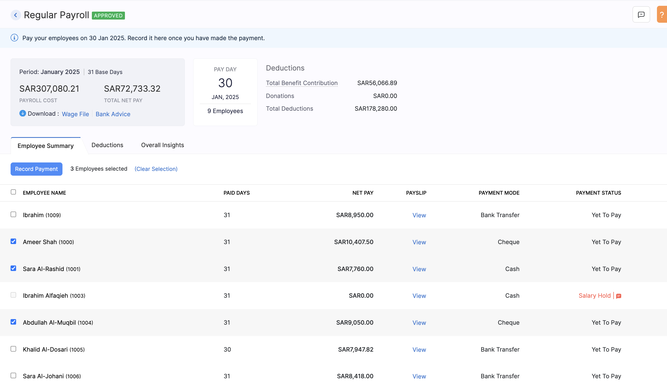
Task: Click the blue download icon beside Download
Action: pos(22,114)
